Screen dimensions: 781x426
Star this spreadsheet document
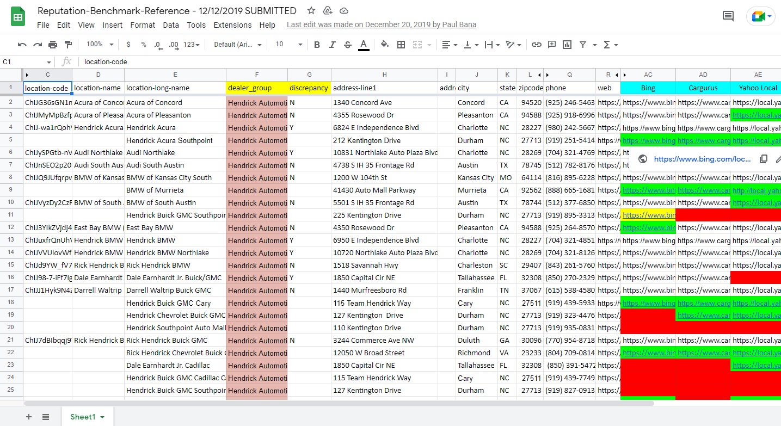point(311,11)
